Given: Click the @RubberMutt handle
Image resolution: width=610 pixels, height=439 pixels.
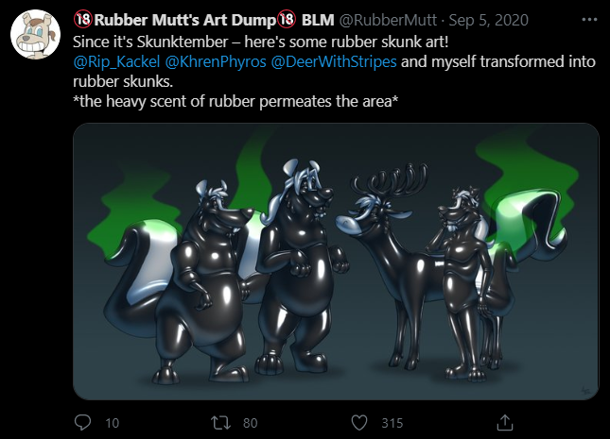Looking at the screenshot, I should pos(388,20).
